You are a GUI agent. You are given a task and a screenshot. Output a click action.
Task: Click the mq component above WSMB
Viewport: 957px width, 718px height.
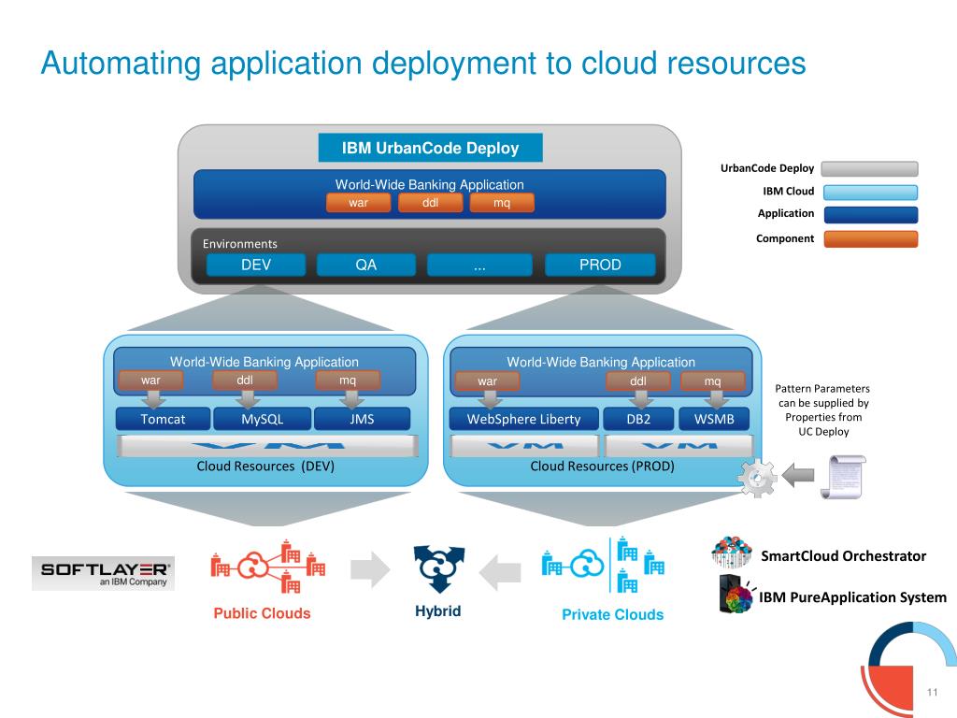pyautogui.click(x=712, y=381)
